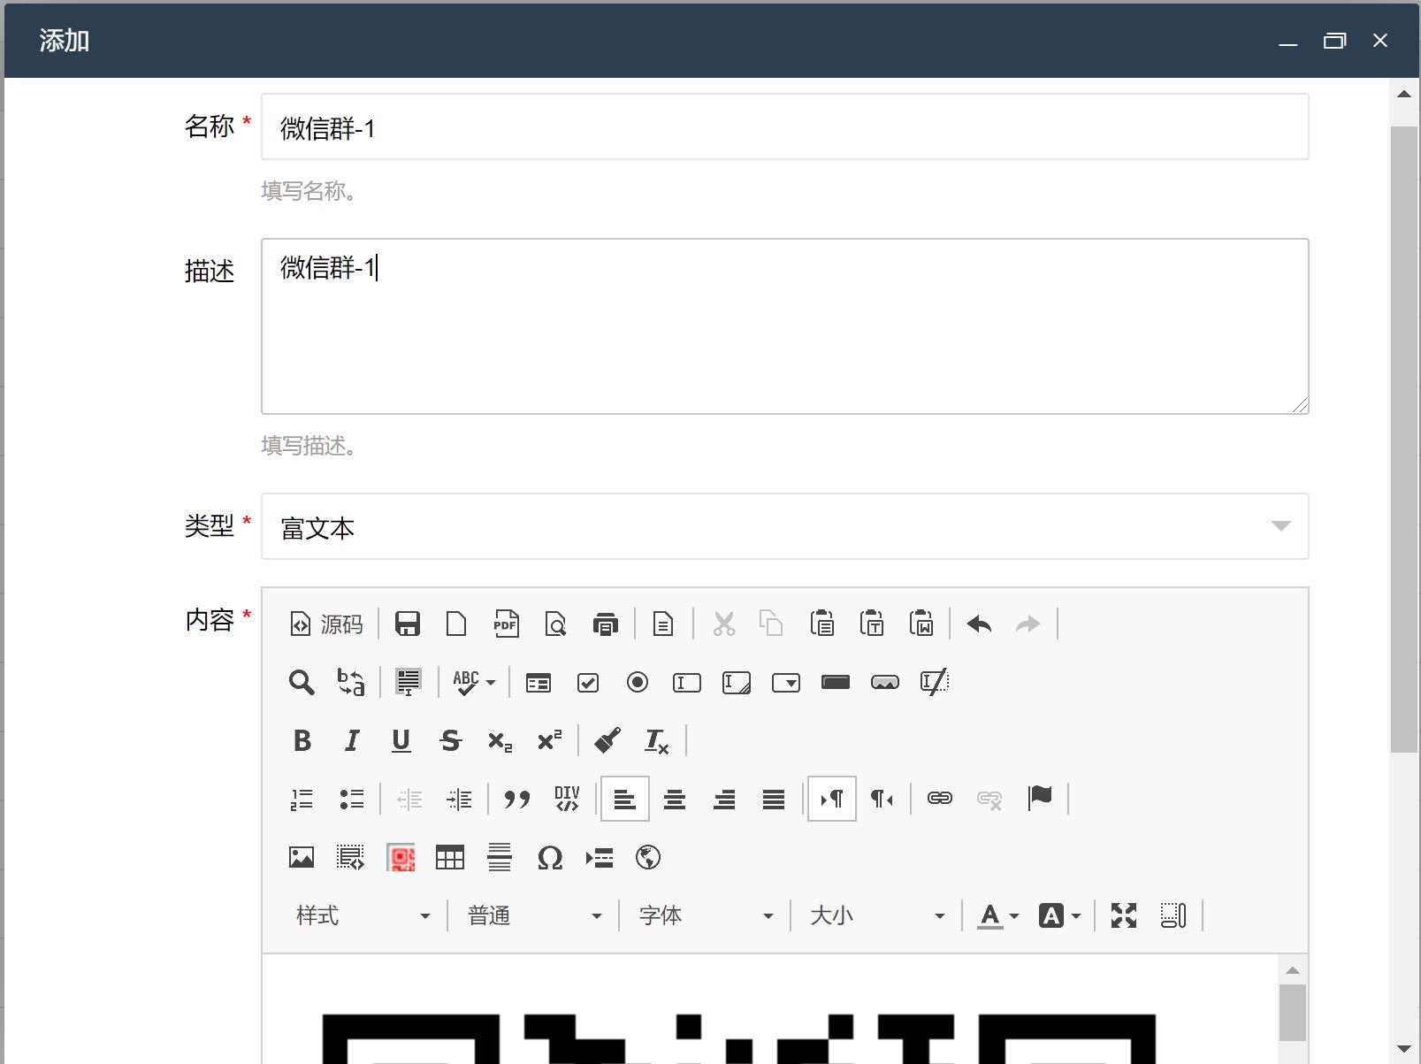Insert a page break

point(599,857)
